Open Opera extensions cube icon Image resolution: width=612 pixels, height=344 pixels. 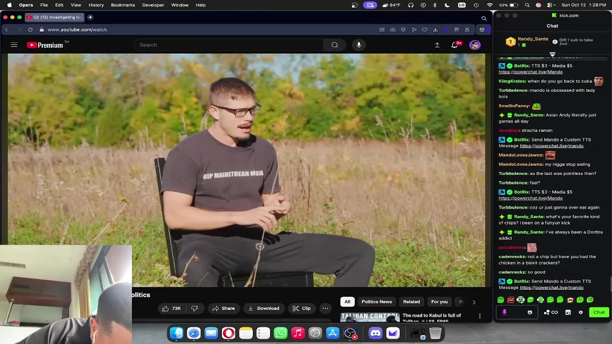tap(482, 30)
